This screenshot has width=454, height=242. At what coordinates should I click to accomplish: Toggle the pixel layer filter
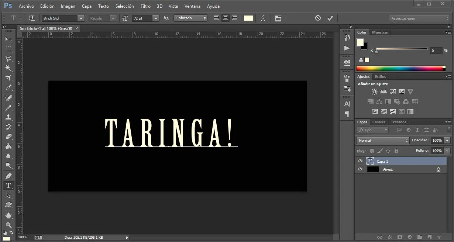399,130
